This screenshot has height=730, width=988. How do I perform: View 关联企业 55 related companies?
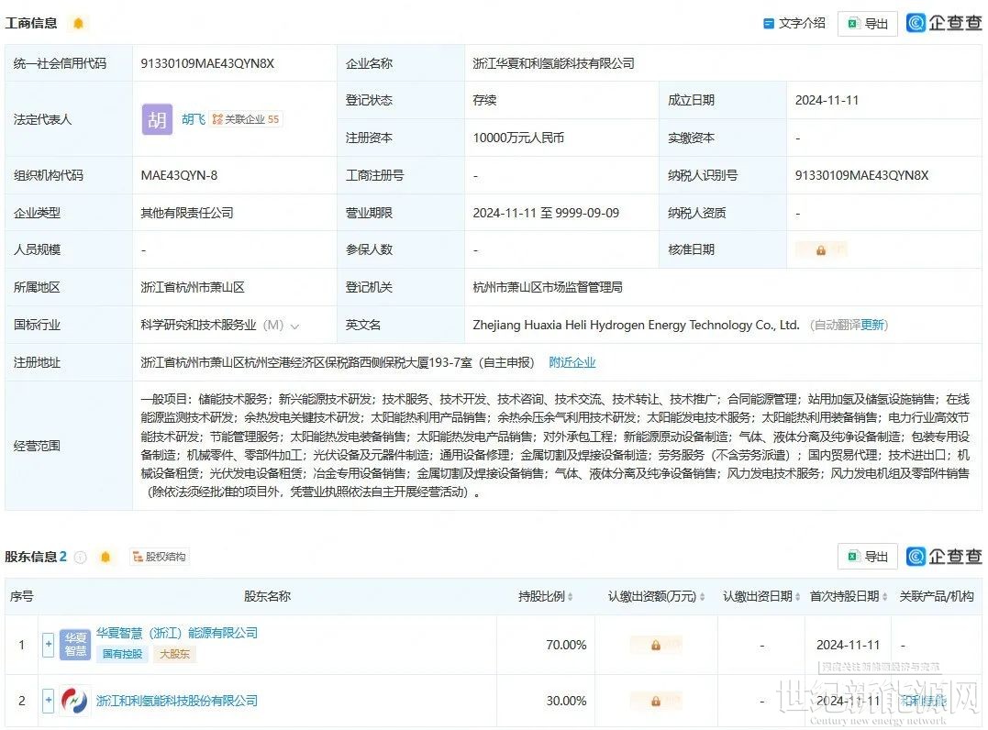click(x=246, y=119)
